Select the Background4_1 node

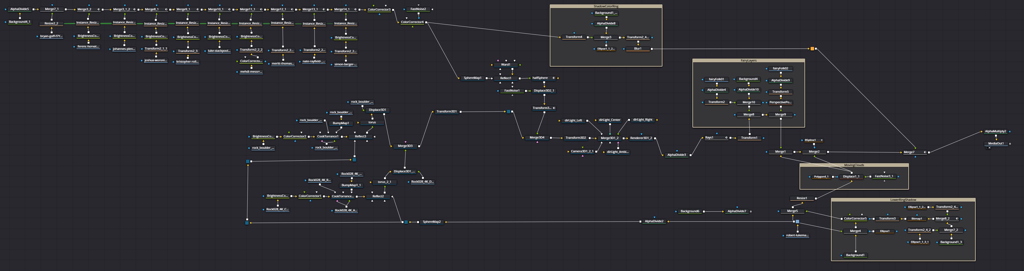click(x=20, y=22)
